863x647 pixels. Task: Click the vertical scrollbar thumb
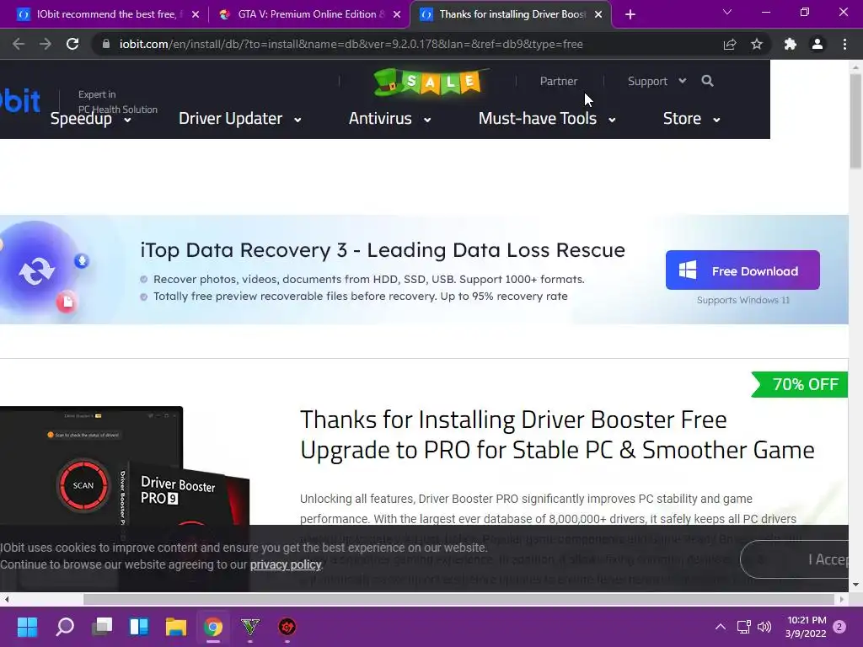click(855, 121)
